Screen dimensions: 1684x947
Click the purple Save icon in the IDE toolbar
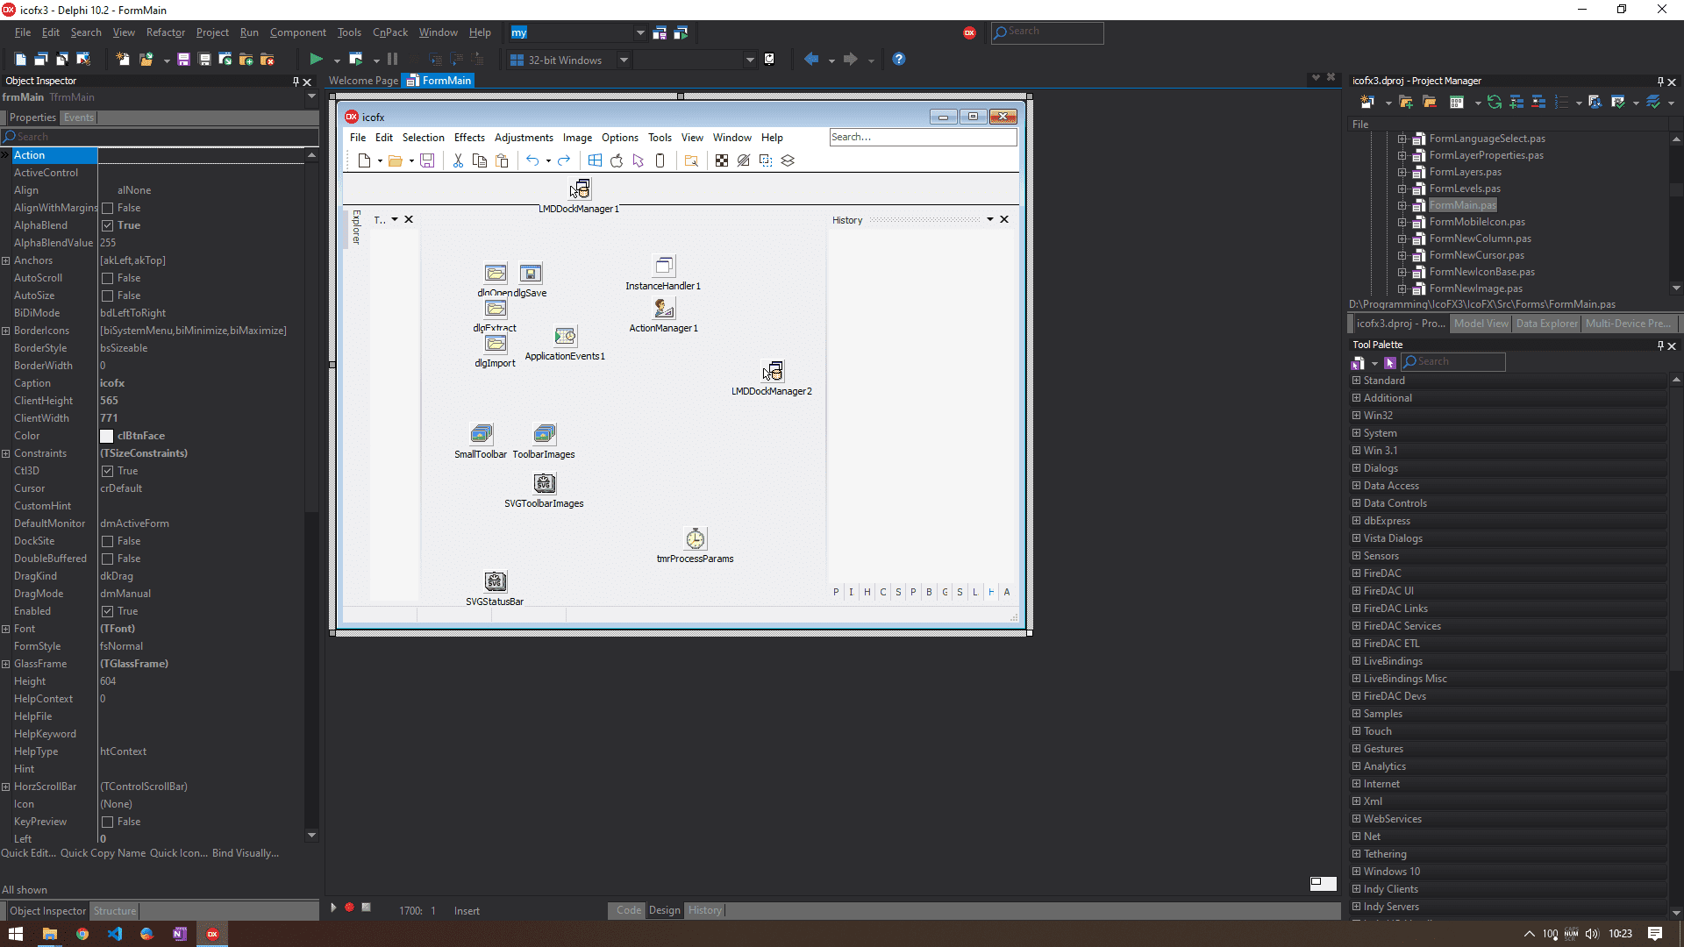(x=183, y=60)
